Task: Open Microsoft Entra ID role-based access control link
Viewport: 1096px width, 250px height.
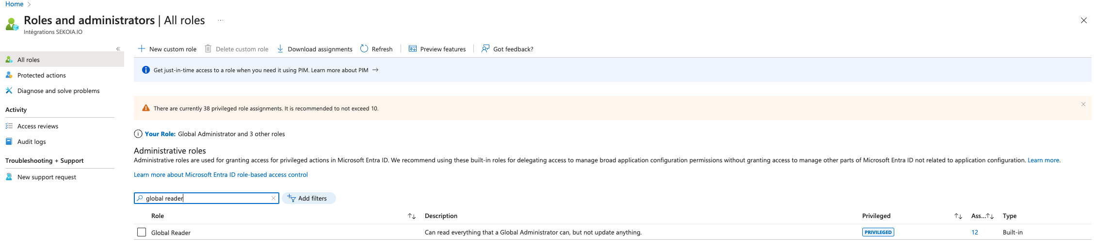Action: [221, 175]
